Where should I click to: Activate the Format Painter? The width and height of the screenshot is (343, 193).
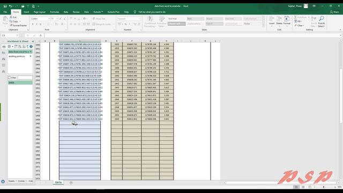pyautogui.click(x=18, y=25)
